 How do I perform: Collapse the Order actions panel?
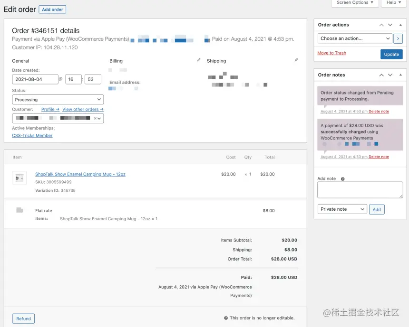click(400, 25)
